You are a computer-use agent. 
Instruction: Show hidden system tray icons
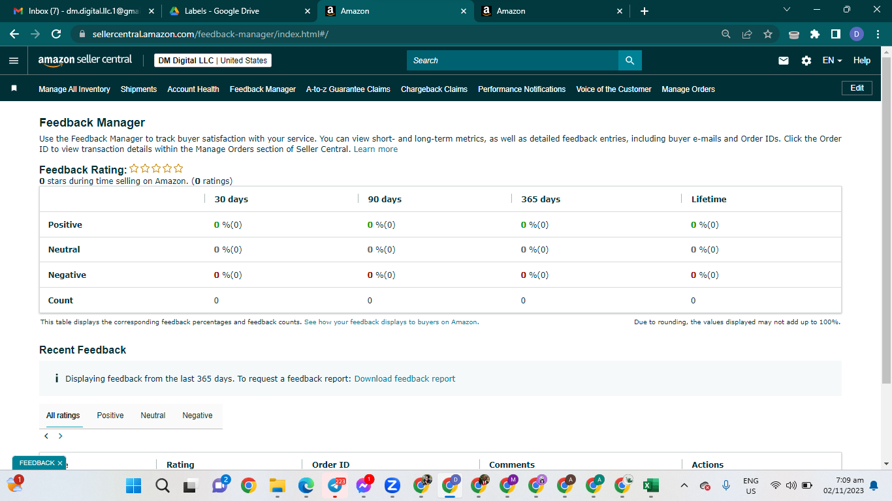point(684,485)
